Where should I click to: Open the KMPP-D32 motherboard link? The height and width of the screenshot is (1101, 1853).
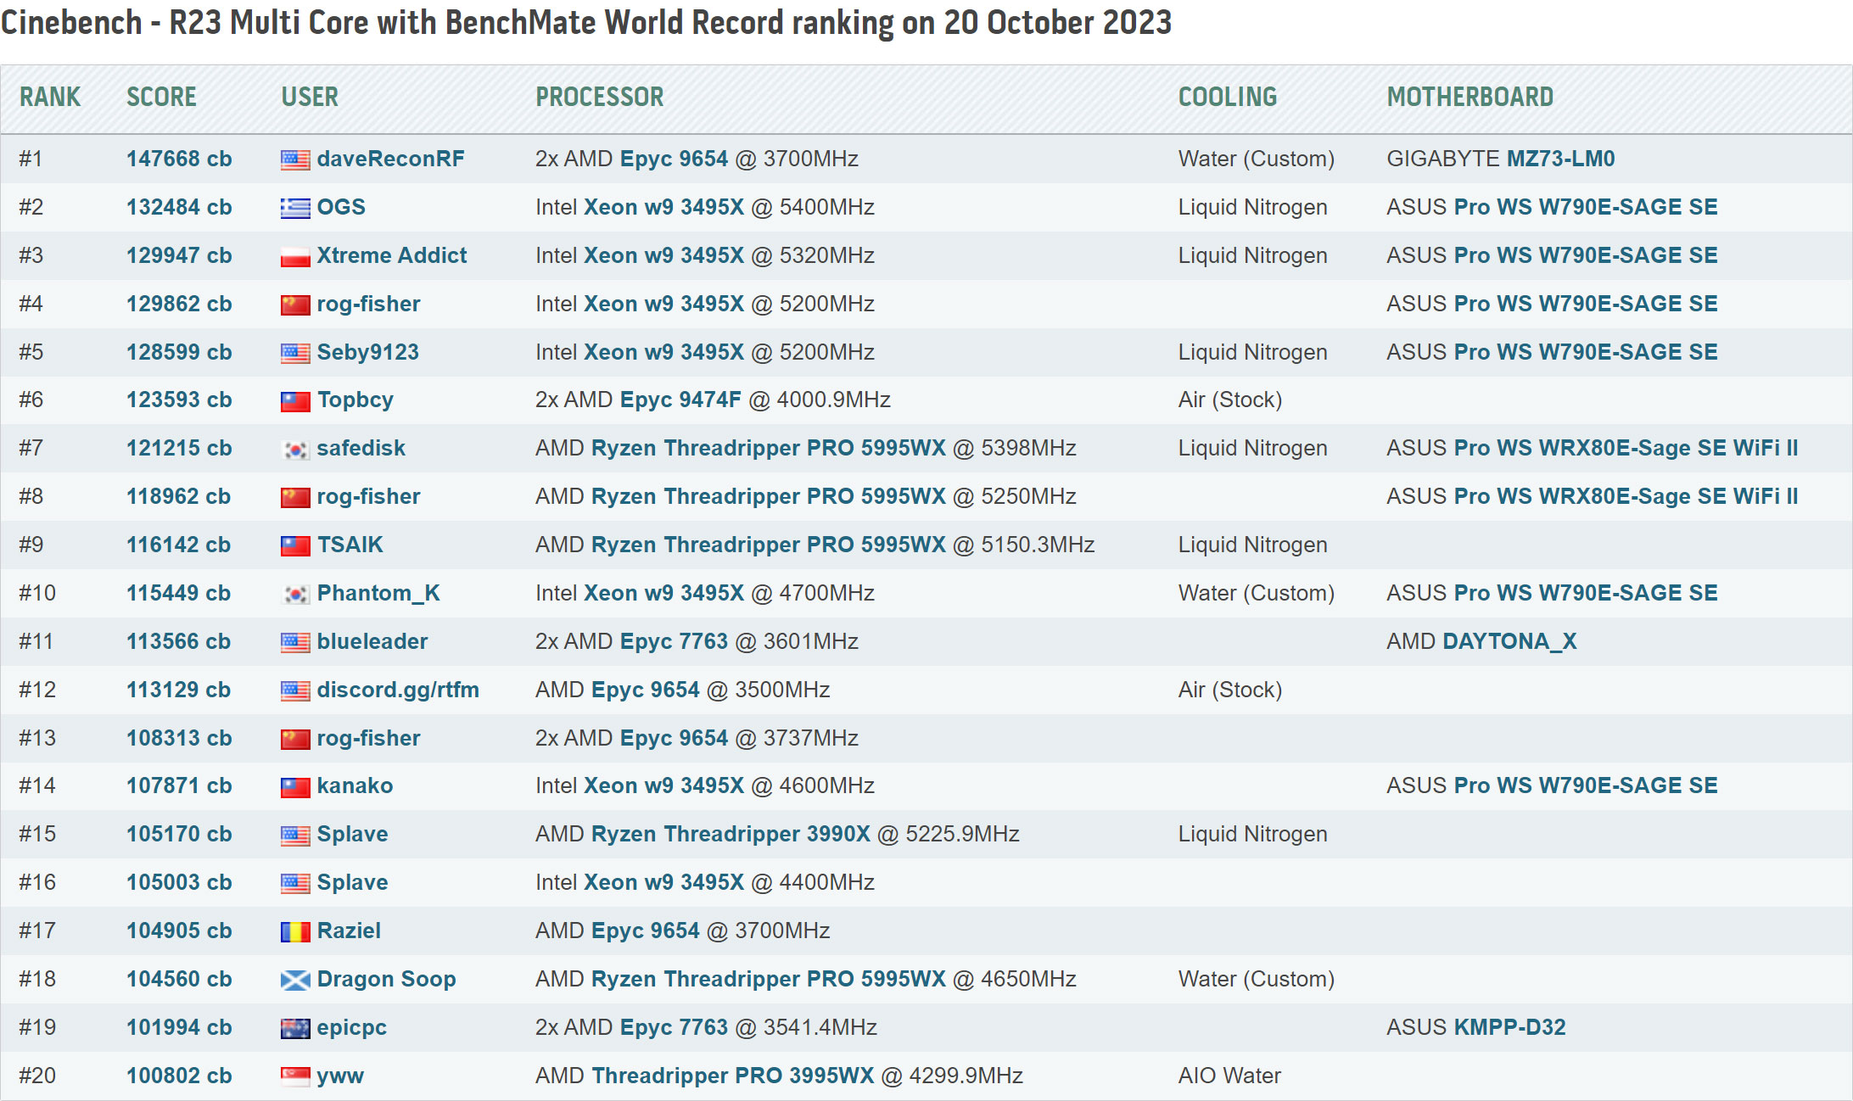(x=1509, y=1027)
